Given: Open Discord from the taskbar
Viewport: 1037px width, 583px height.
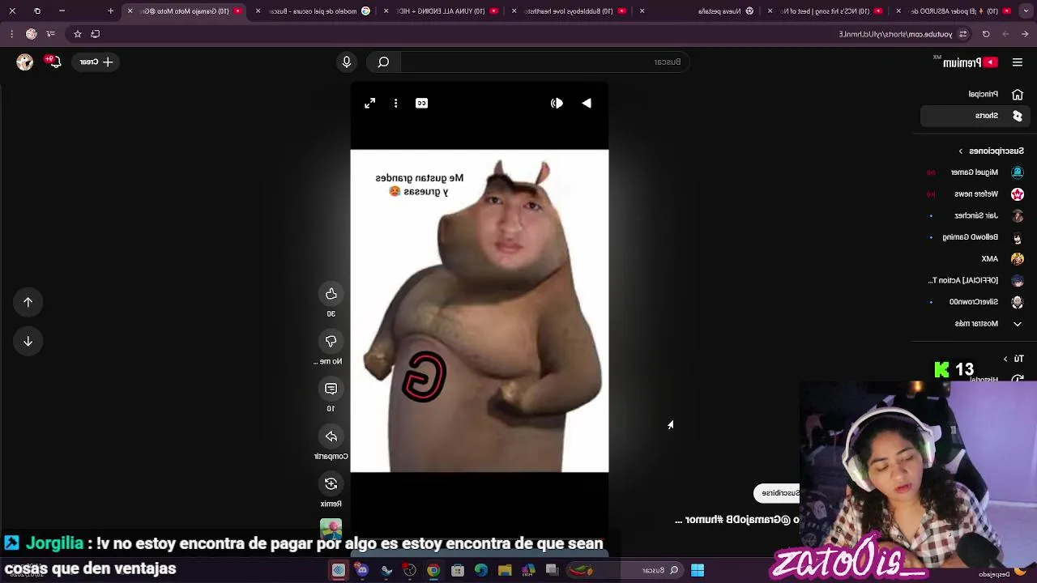Looking at the screenshot, I should click(362, 570).
